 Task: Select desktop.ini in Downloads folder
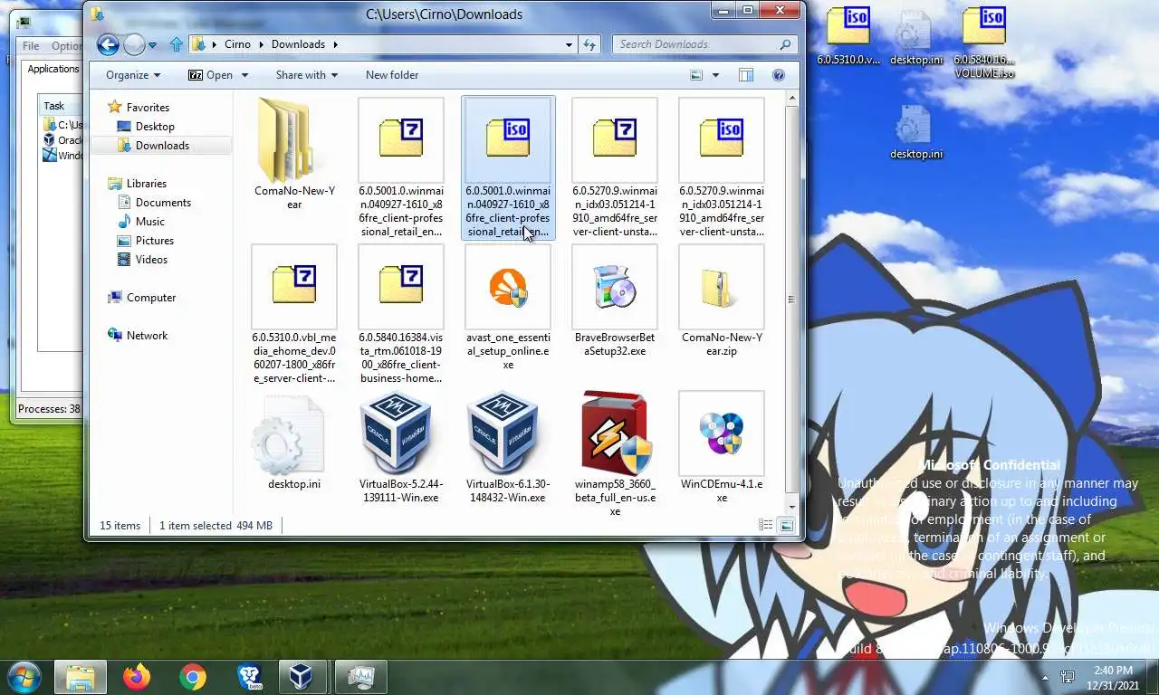(294, 442)
